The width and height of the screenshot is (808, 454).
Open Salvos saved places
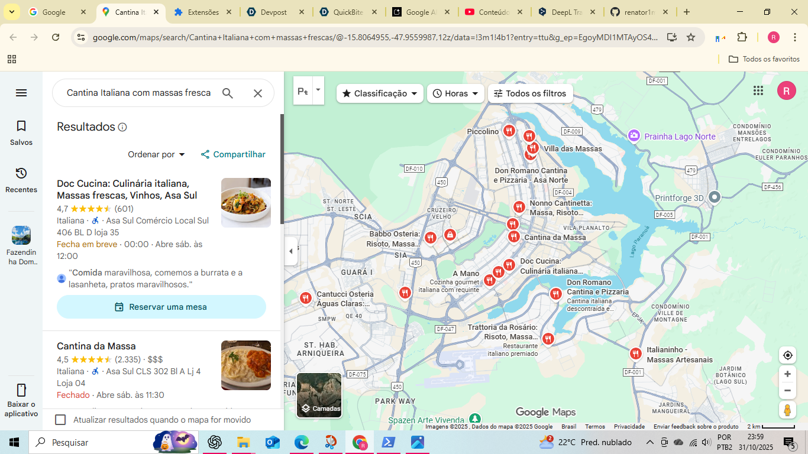pyautogui.click(x=21, y=133)
